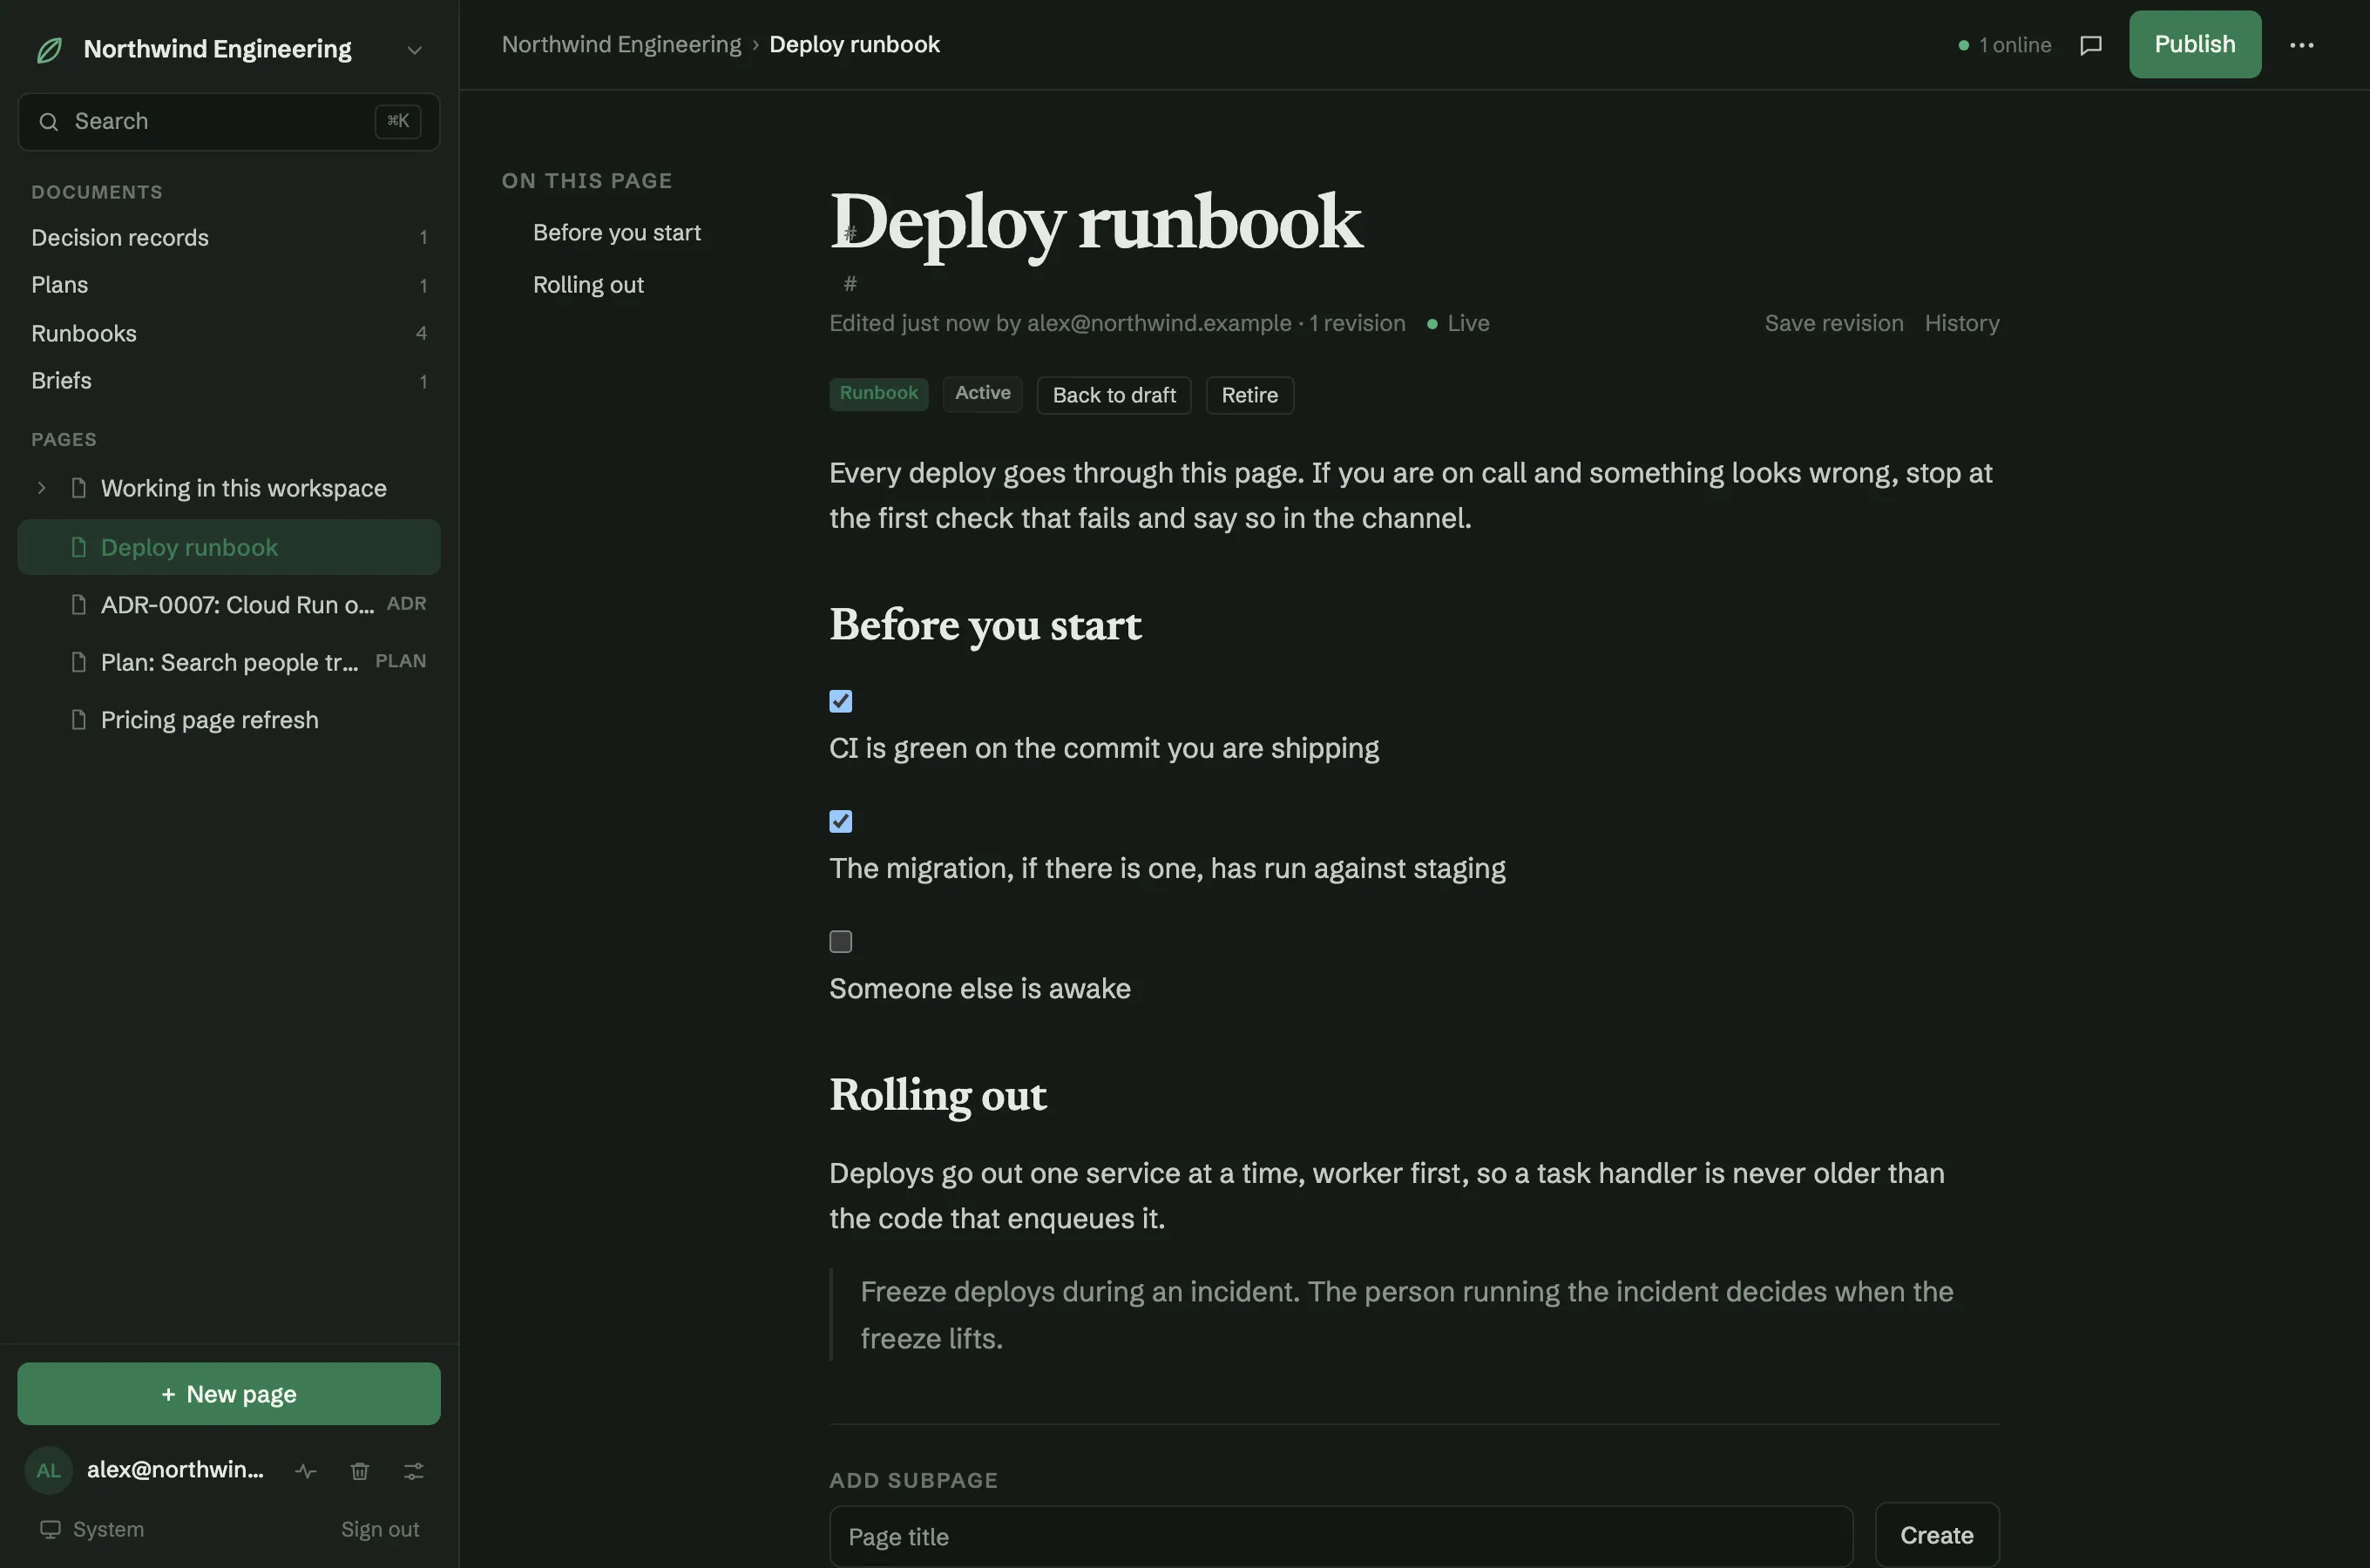Click Save revision
Image resolution: width=2370 pixels, height=1568 pixels.
pos(1833,323)
